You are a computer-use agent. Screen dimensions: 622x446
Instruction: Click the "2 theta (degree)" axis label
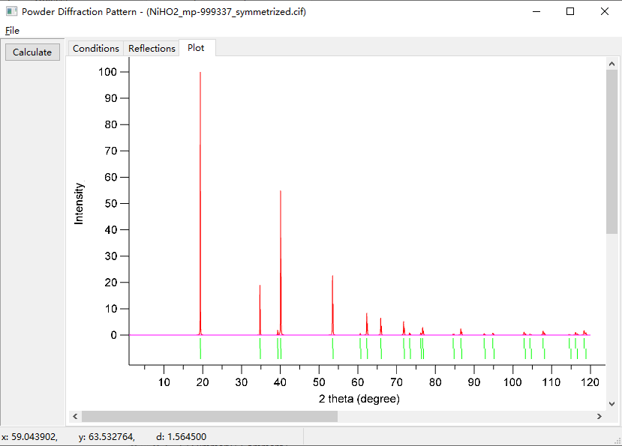(x=359, y=399)
